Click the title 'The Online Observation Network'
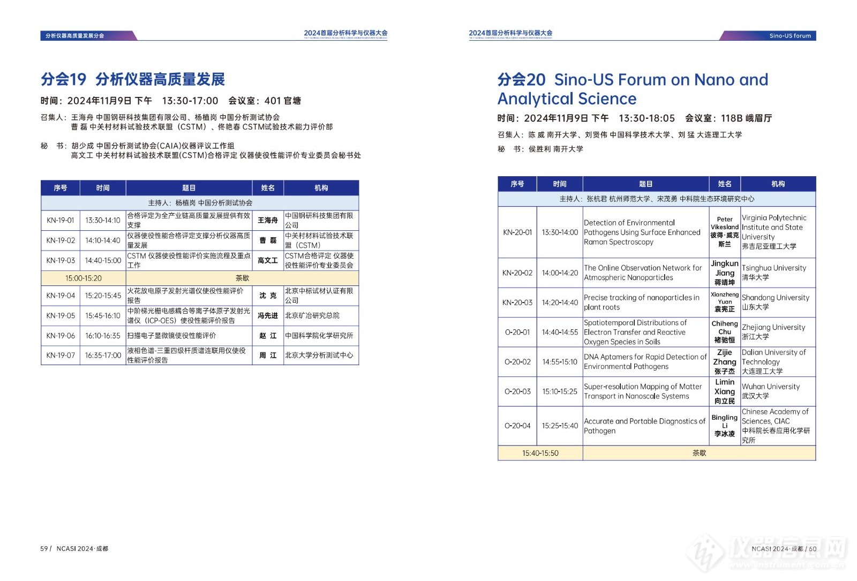This screenshot has height=581, width=857. tap(643, 273)
